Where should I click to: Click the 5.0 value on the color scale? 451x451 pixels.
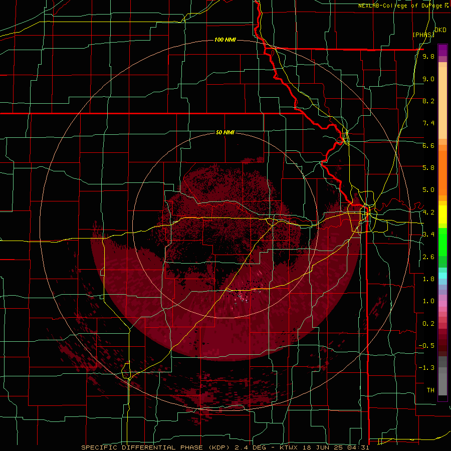pos(428,190)
